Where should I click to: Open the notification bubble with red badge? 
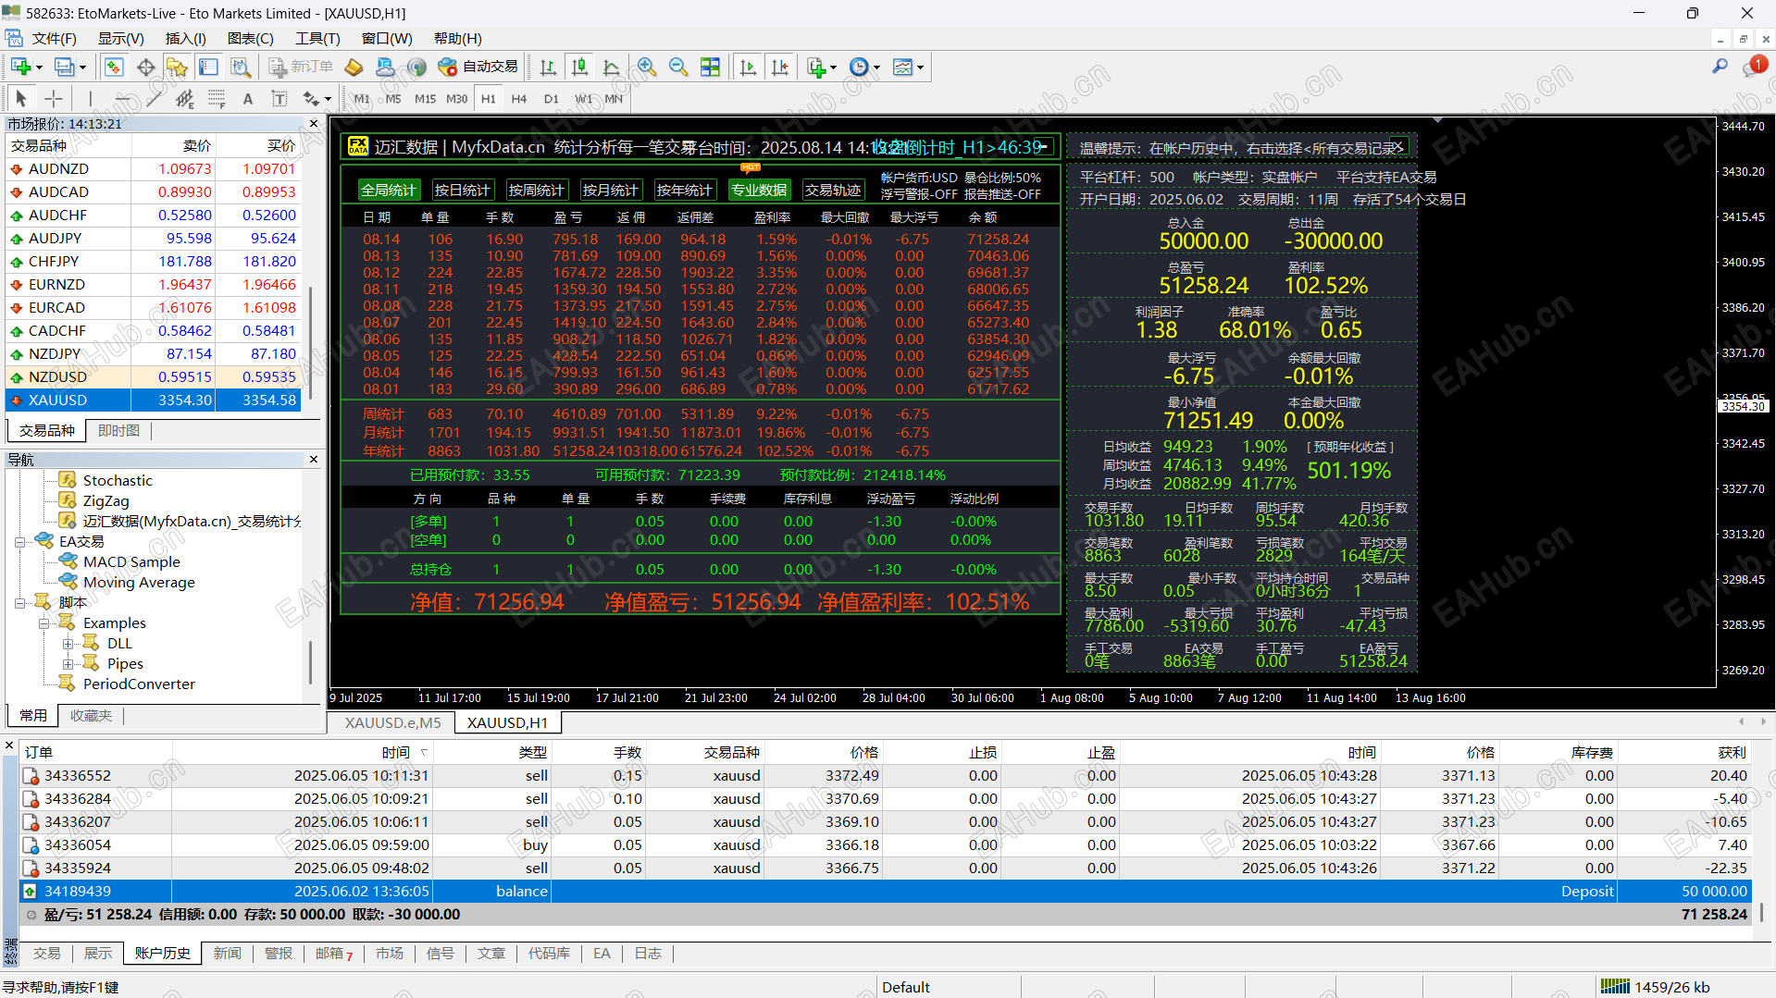pos(1754,67)
